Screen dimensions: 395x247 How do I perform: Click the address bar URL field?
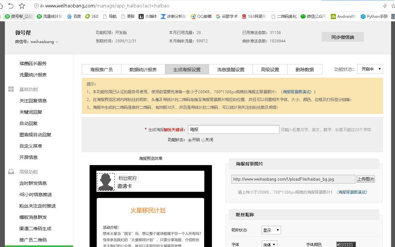[208, 6]
